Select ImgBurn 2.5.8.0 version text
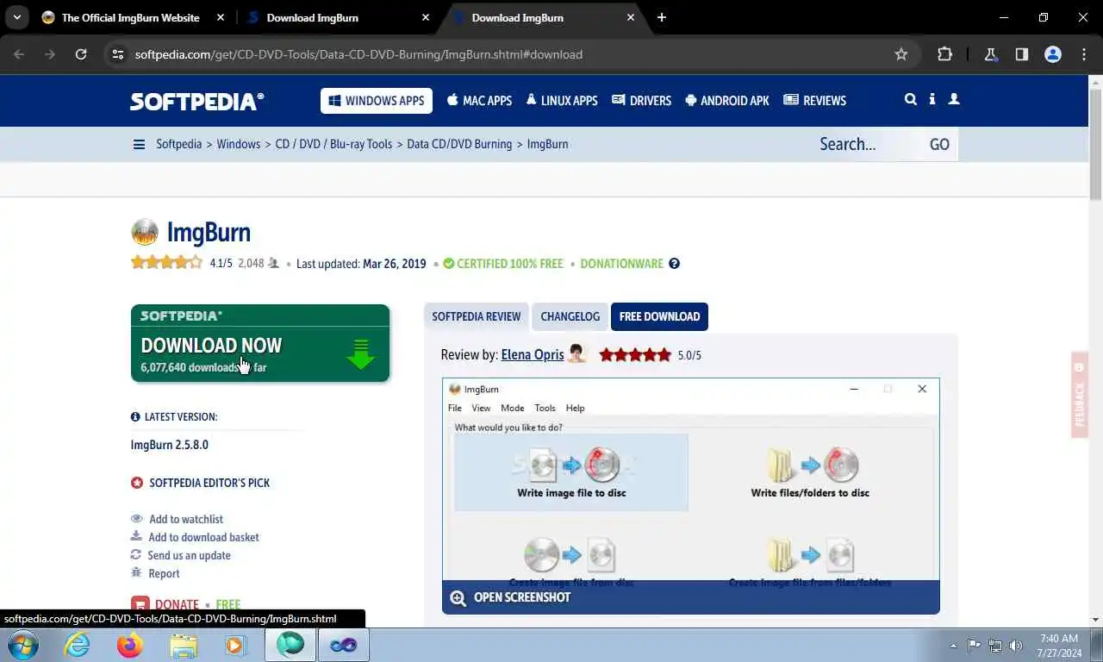 point(170,445)
